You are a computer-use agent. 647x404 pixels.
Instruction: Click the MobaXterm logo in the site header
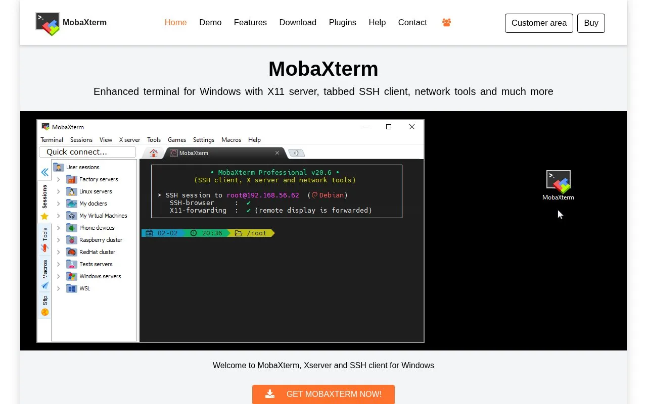(x=48, y=23)
